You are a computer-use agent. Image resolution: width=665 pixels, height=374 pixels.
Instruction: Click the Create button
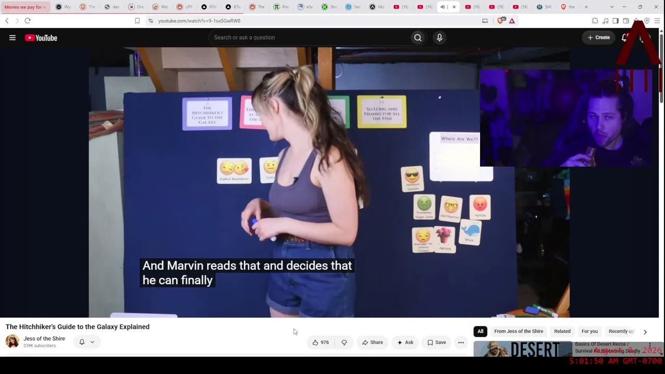pos(598,37)
